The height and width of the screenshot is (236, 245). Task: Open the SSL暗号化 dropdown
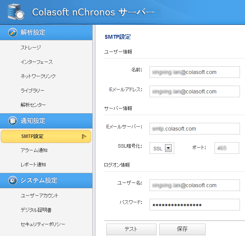pos(168,148)
